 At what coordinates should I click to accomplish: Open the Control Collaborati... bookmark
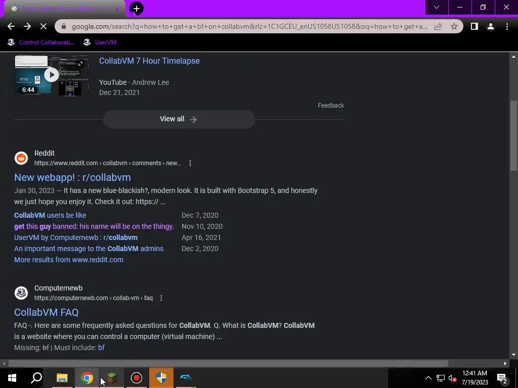click(41, 42)
